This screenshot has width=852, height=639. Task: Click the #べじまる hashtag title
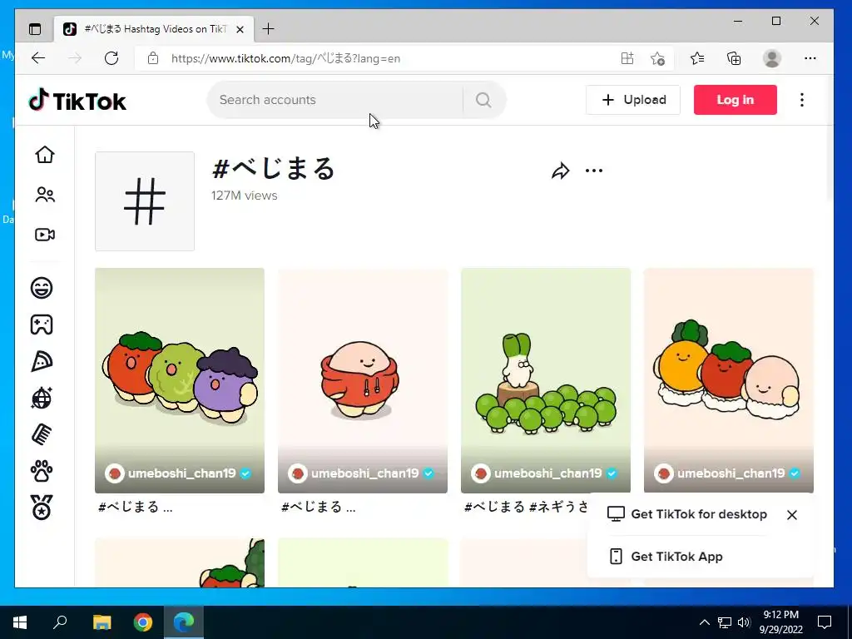click(273, 168)
